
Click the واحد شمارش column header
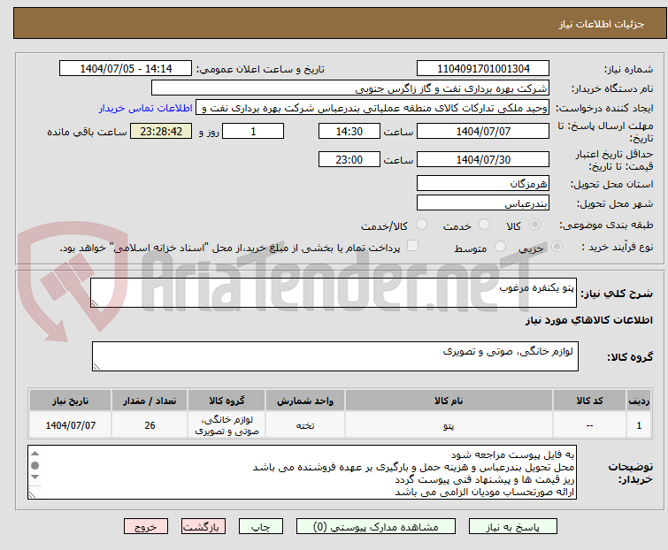(305, 401)
